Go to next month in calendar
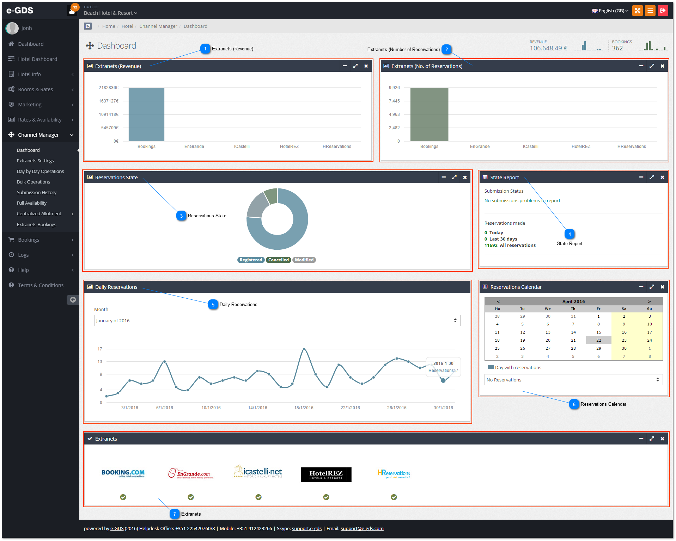 649,301
